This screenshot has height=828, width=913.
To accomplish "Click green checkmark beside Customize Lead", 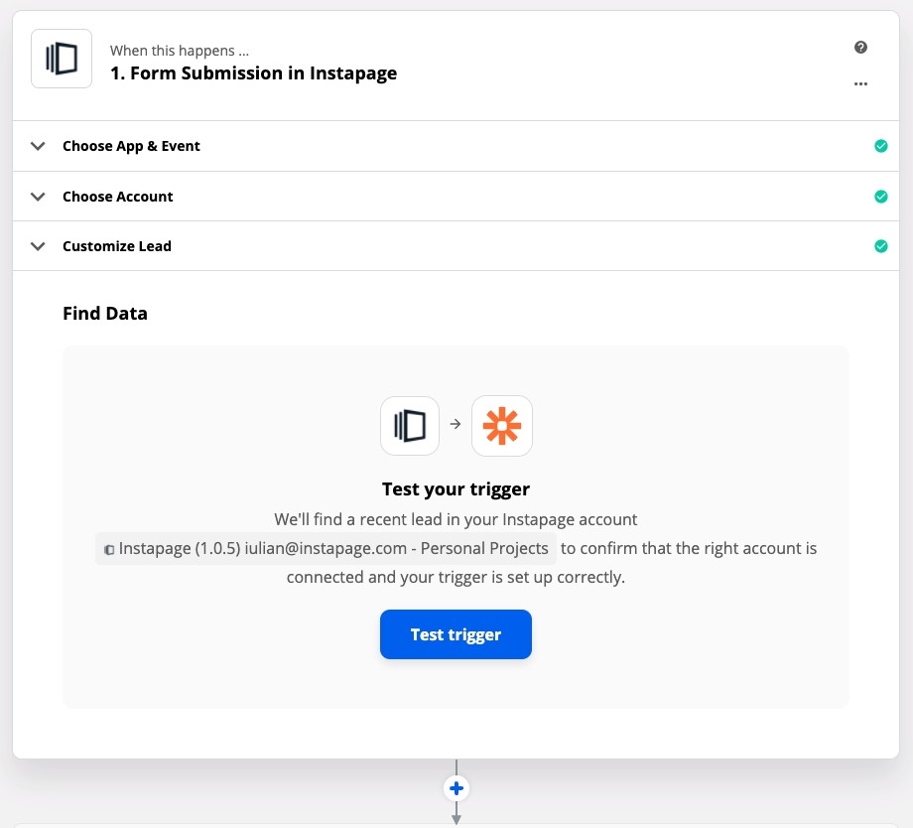I will coord(881,246).
